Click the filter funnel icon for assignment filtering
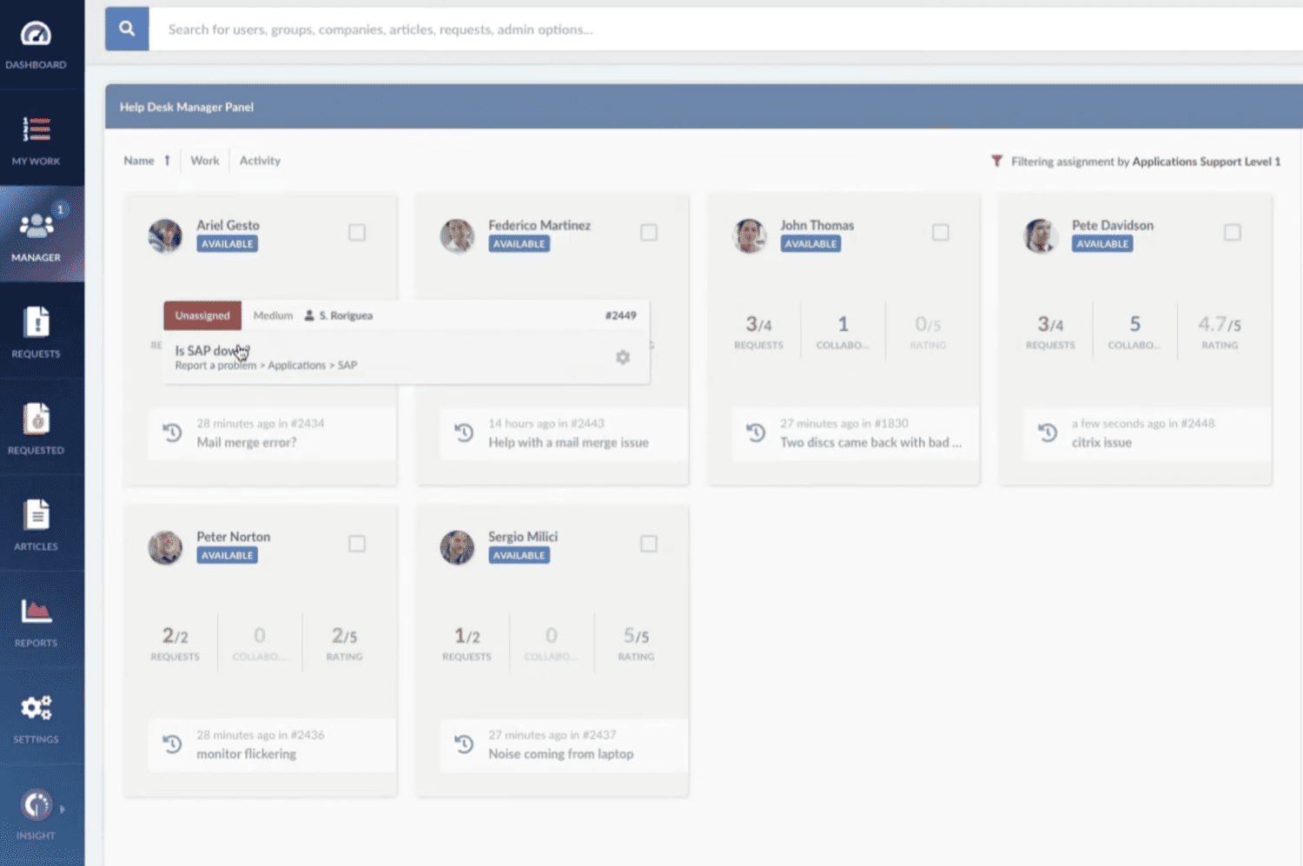The image size is (1303, 866). pyautogui.click(x=996, y=161)
